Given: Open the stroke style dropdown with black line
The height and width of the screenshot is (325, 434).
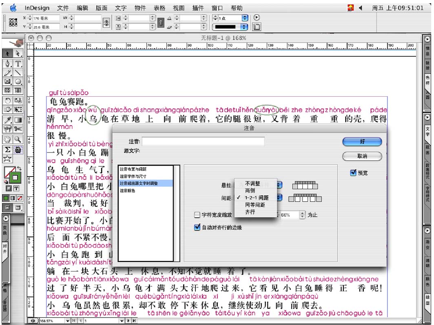Looking at the screenshot, I should pos(245,27).
